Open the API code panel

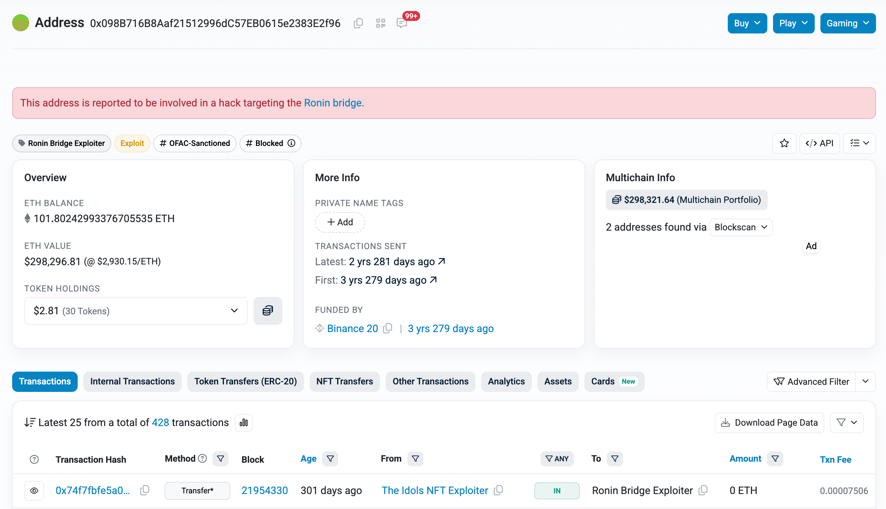(x=820, y=143)
